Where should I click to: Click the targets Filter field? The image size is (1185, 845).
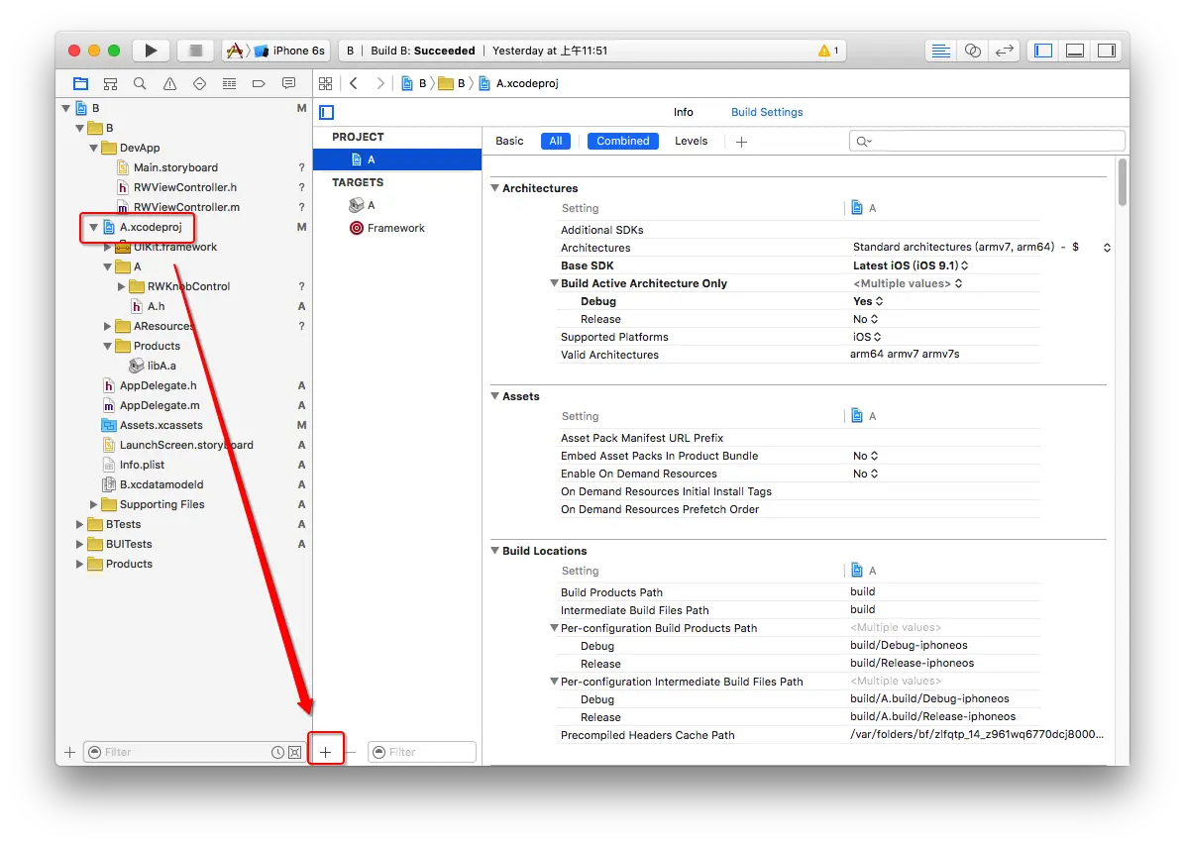422,752
